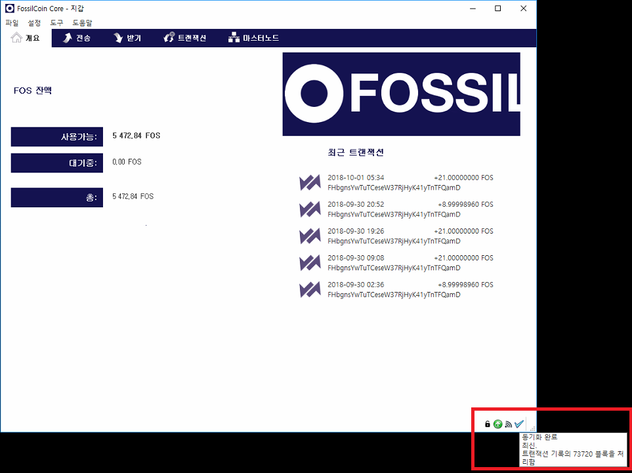Click the available balance 5 472.84 FOS
The width and height of the screenshot is (632, 473).
coord(137,136)
